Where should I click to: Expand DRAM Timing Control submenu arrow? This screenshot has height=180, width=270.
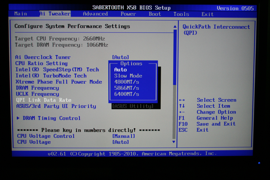(x=18, y=118)
